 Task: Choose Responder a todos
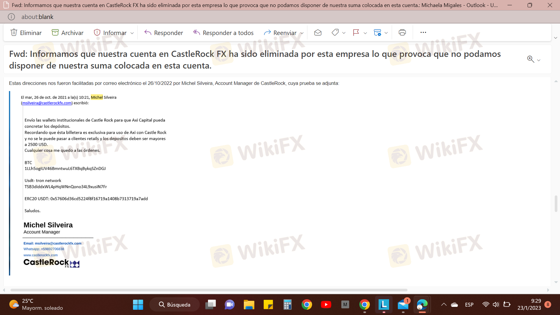(x=223, y=33)
